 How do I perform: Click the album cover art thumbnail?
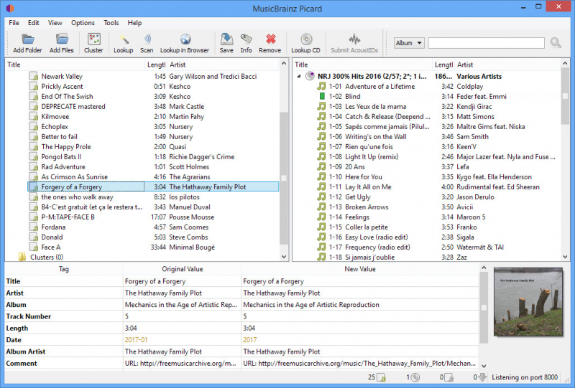click(528, 302)
